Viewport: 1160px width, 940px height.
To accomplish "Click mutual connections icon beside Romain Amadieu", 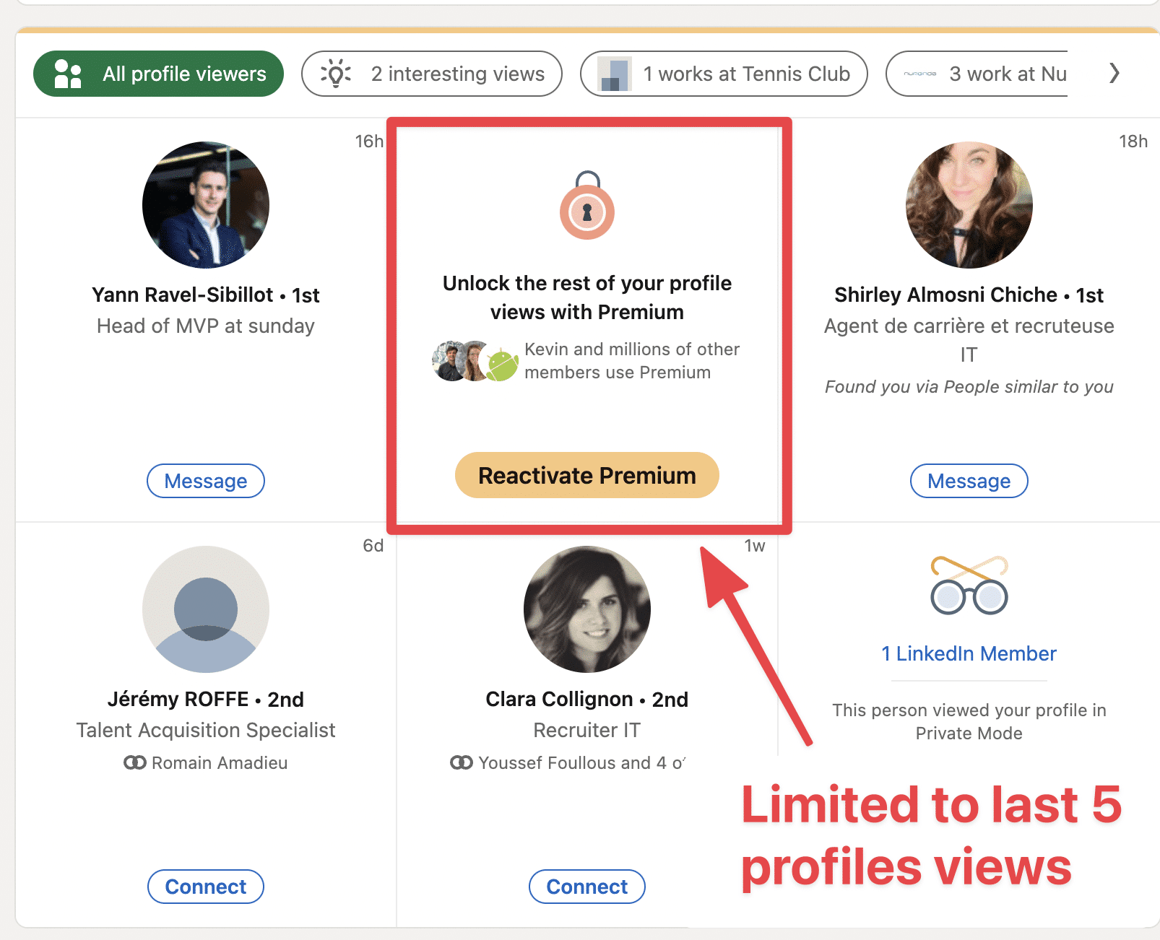I will 135,762.
